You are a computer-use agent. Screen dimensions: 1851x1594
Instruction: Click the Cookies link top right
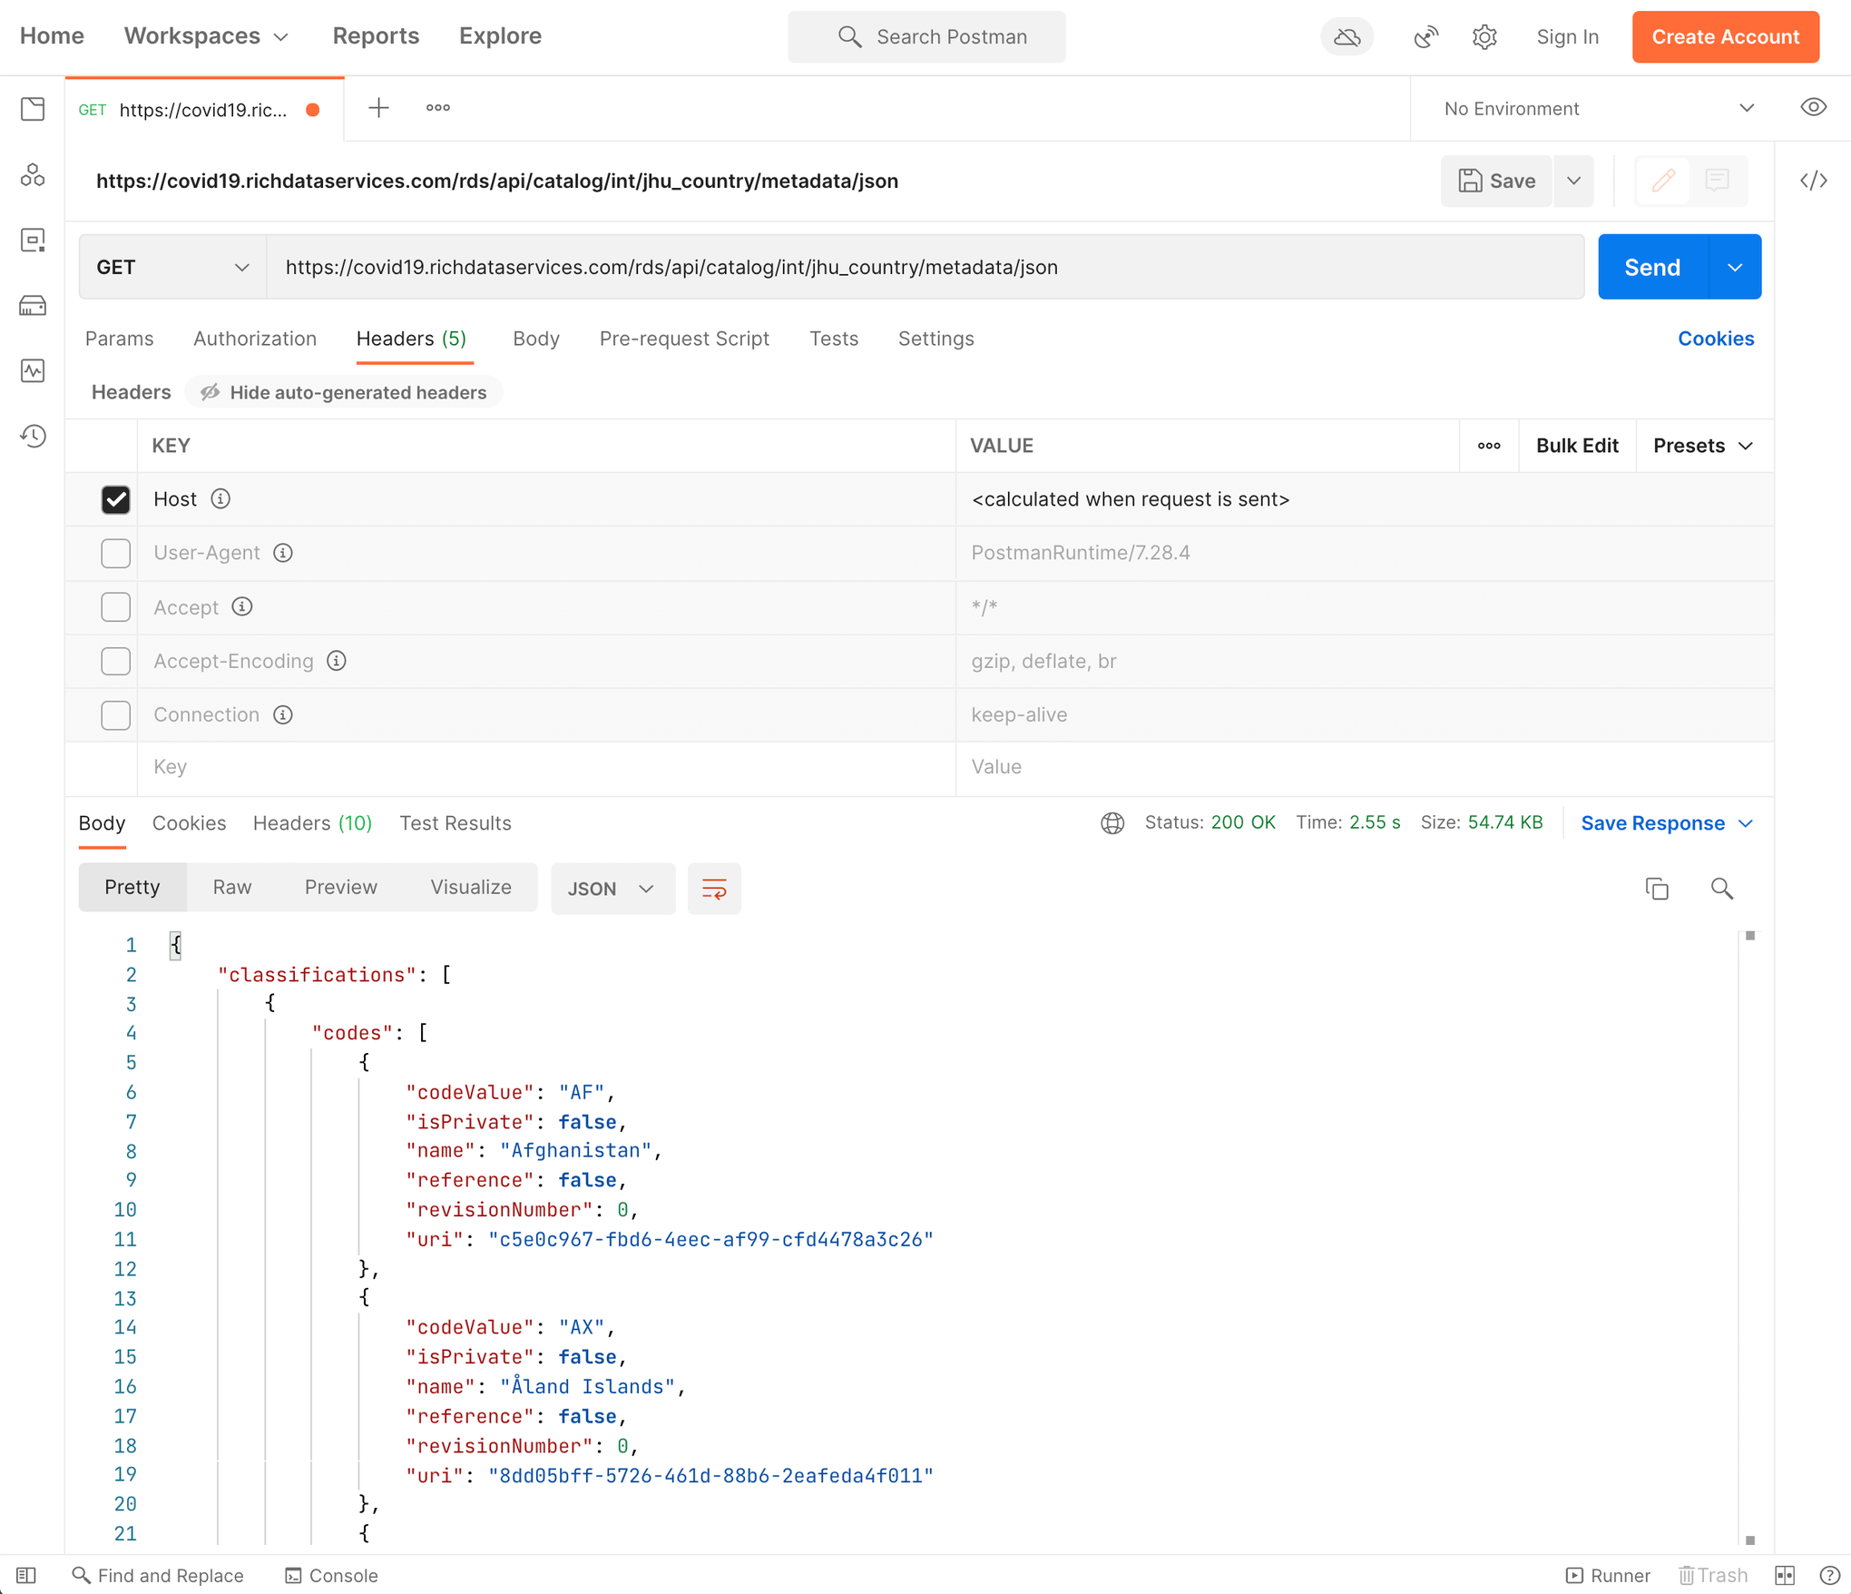[1718, 337]
